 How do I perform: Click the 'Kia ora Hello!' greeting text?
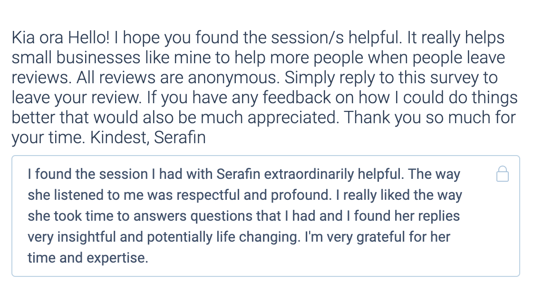[x=60, y=38]
